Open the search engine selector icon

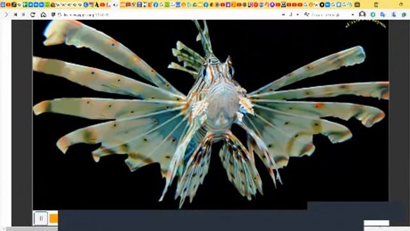click(306, 15)
